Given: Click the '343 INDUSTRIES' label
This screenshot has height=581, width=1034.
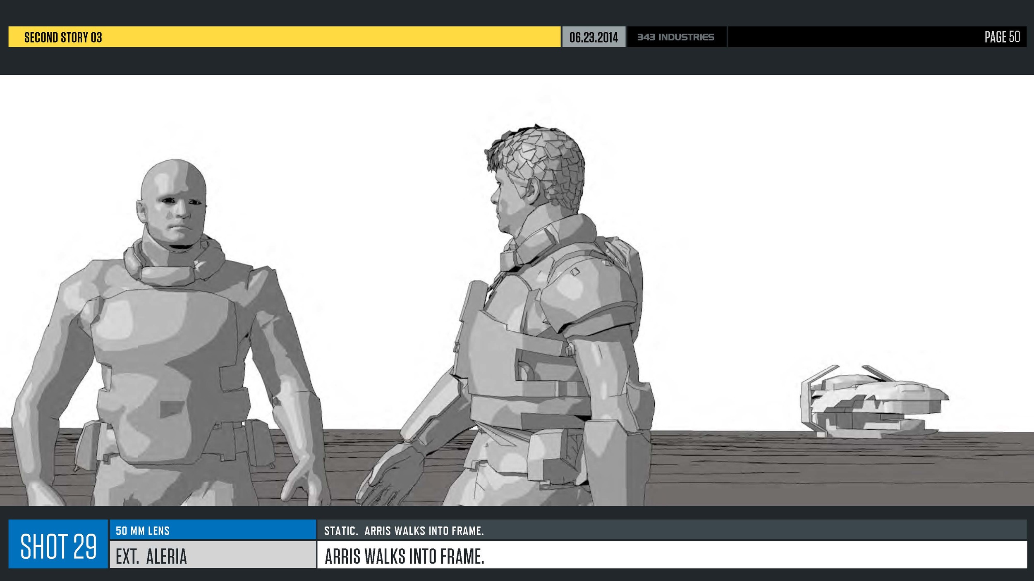Looking at the screenshot, I should [676, 37].
